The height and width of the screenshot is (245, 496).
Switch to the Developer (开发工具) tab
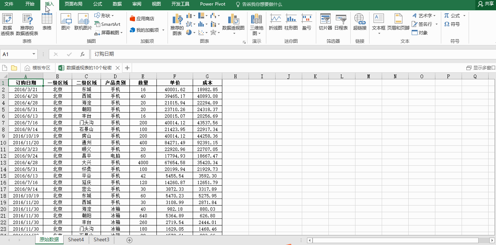pyautogui.click(x=180, y=4)
